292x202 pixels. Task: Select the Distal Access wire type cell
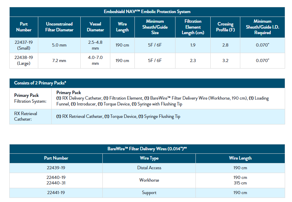149,168
